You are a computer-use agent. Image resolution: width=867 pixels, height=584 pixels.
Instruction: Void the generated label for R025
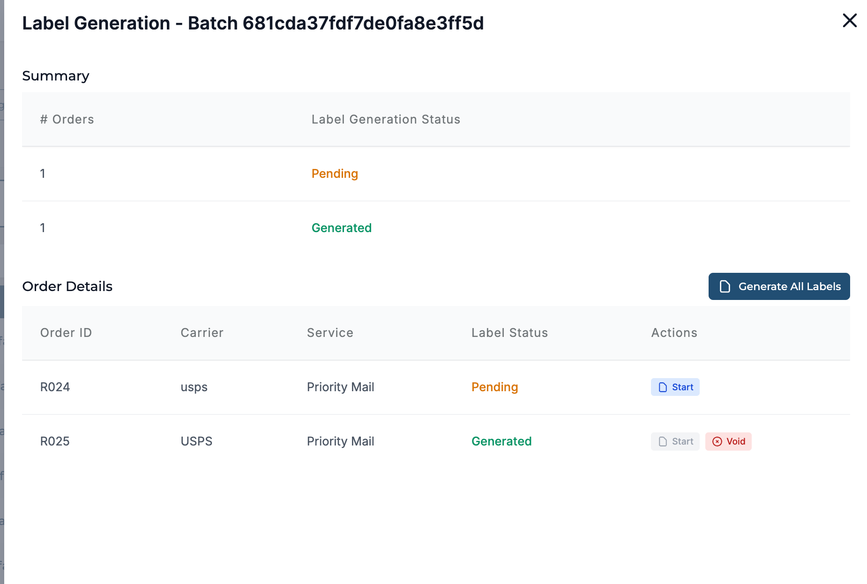[x=728, y=441]
